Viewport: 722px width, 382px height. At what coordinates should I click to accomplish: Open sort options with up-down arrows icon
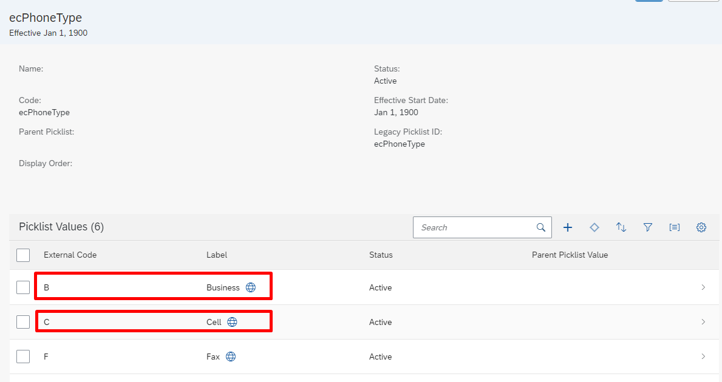pos(621,227)
